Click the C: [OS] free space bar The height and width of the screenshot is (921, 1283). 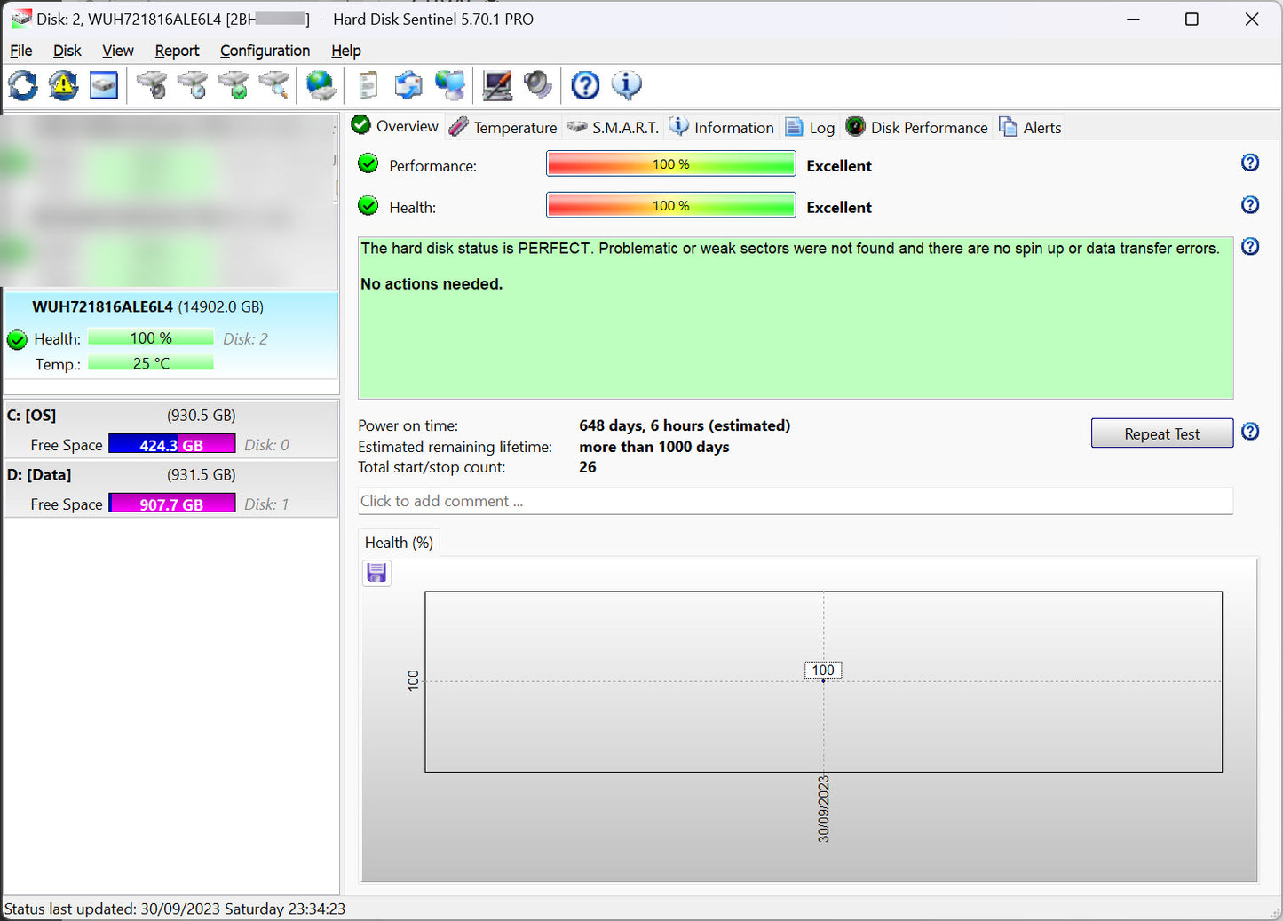point(171,444)
